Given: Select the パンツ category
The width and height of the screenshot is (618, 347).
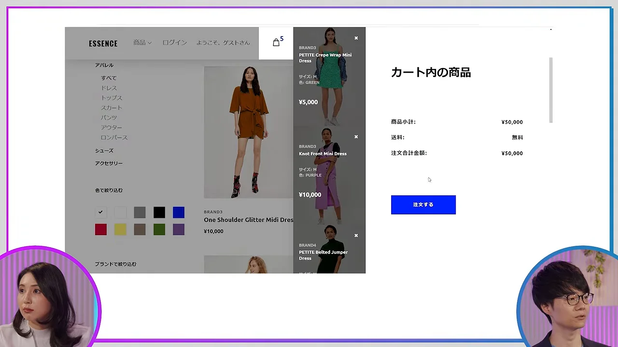Looking at the screenshot, I should [x=109, y=118].
